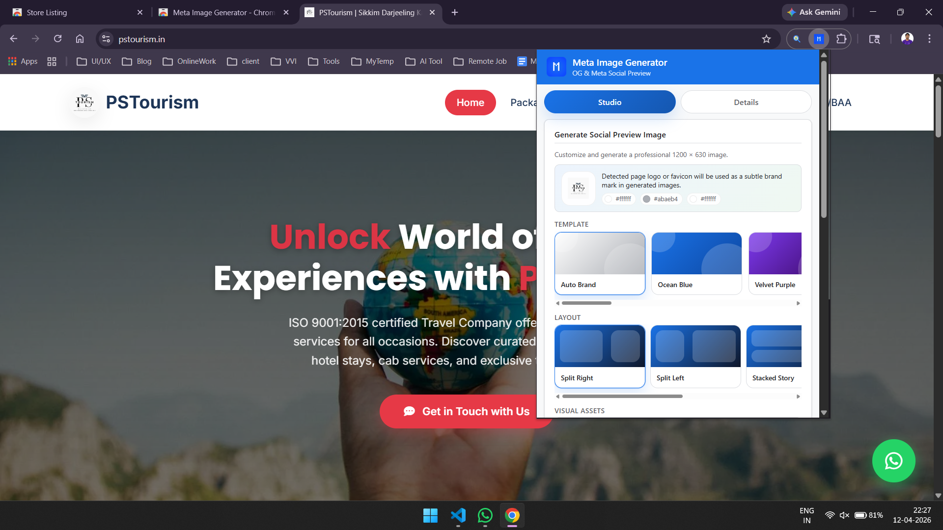The height and width of the screenshot is (530, 943).
Task: Select the first #ffffff brand color option
Action: coord(609,199)
